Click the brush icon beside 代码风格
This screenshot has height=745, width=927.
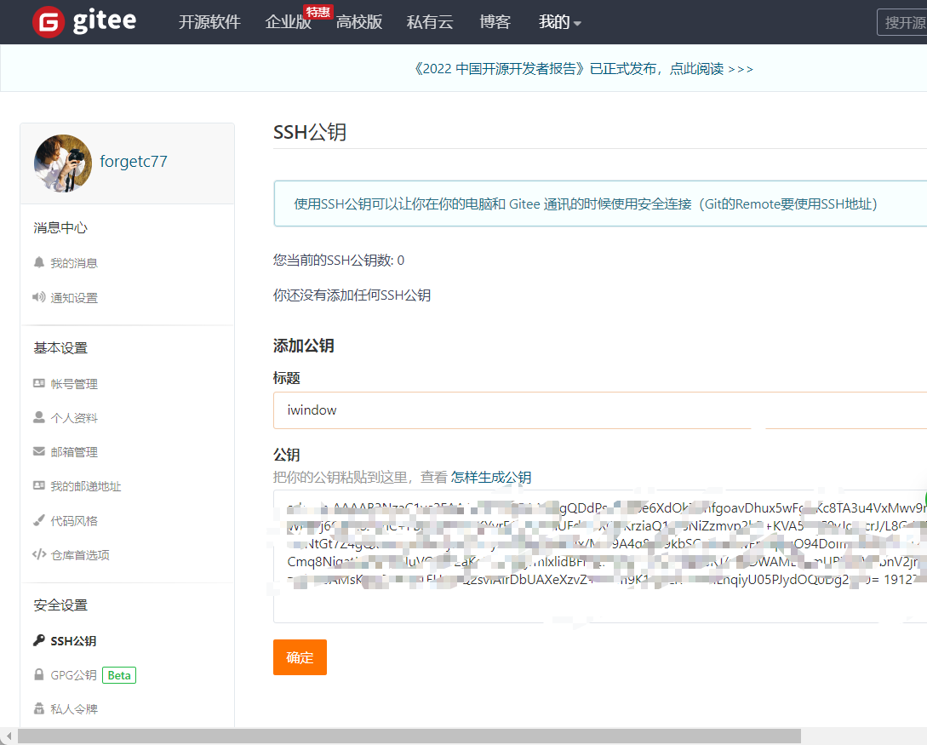39,520
